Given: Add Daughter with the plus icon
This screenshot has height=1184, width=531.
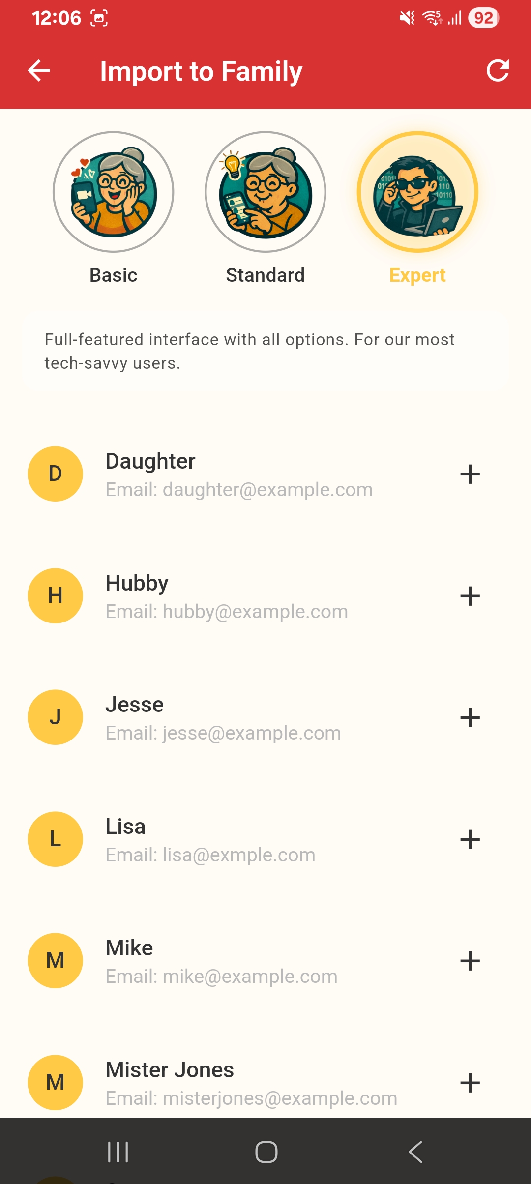Looking at the screenshot, I should coord(470,474).
